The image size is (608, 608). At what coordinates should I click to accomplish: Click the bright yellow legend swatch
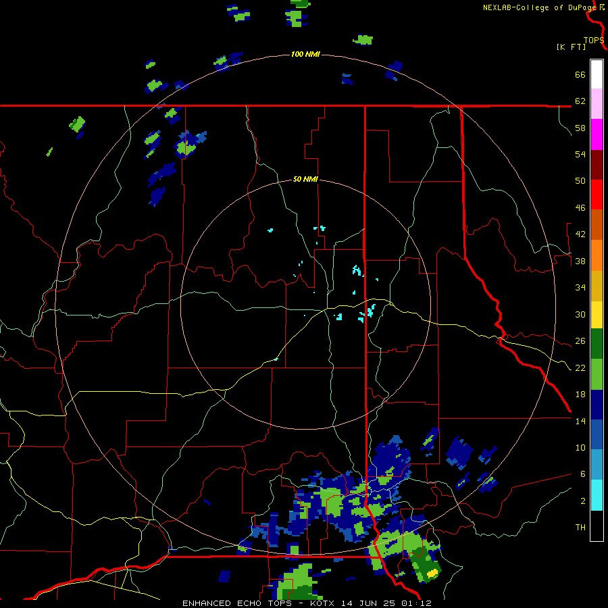point(597,315)
